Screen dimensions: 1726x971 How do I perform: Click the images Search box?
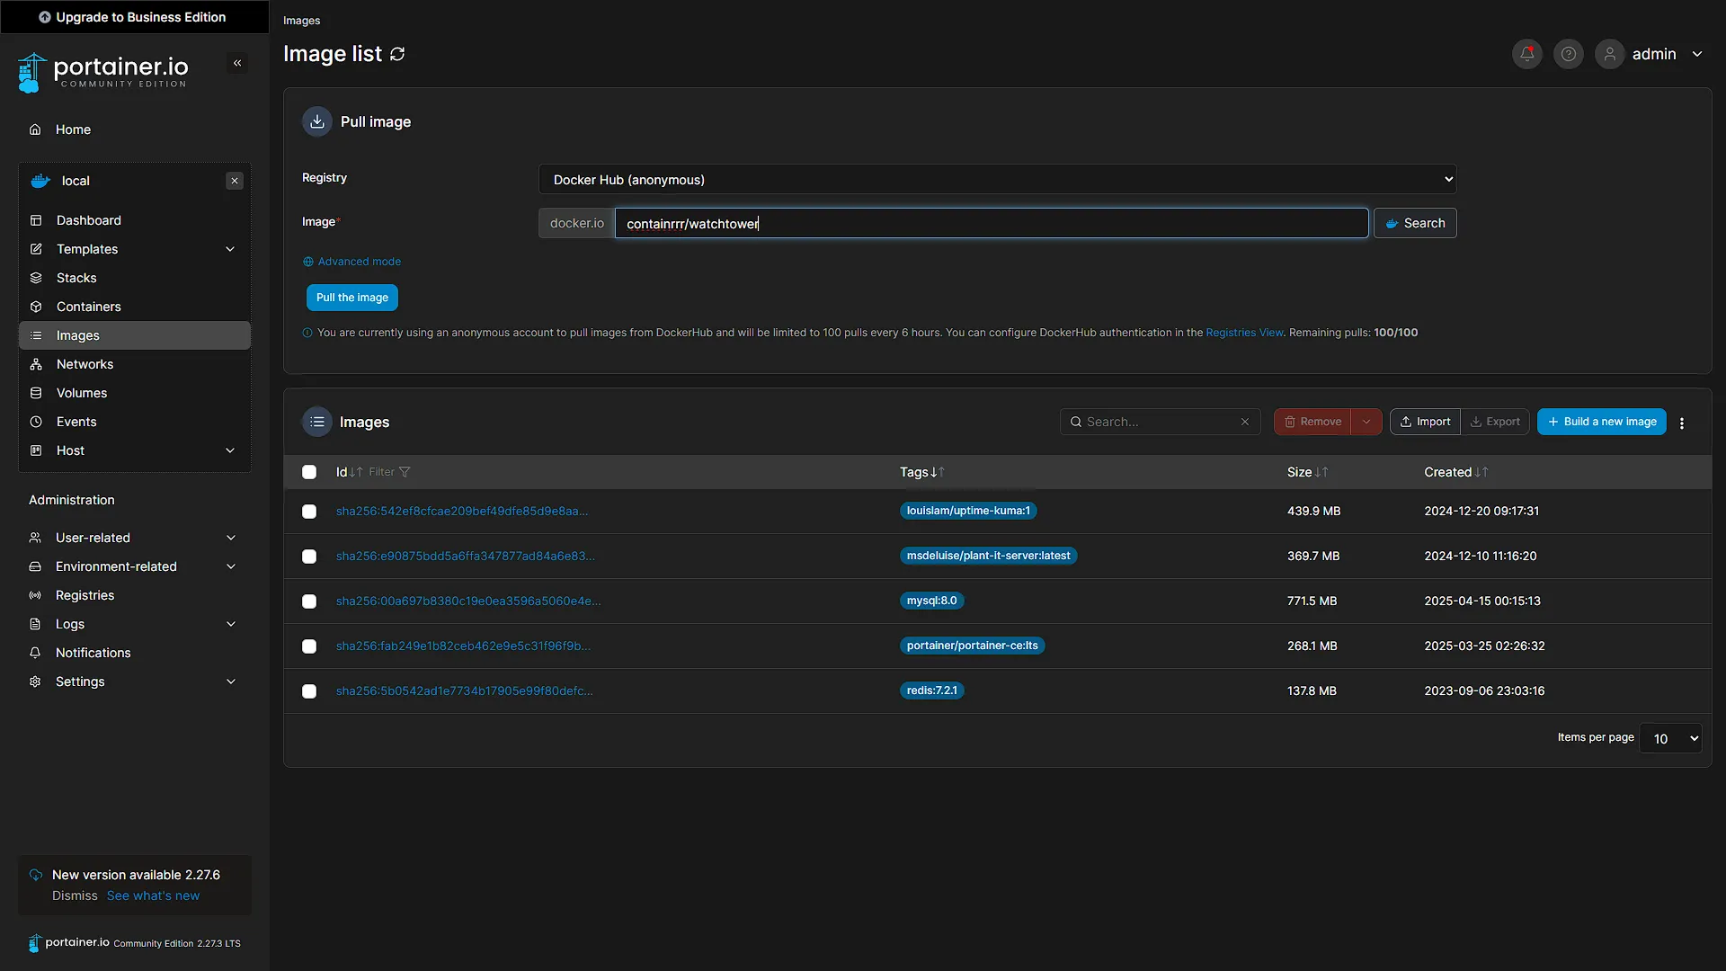pos(1160,422)
